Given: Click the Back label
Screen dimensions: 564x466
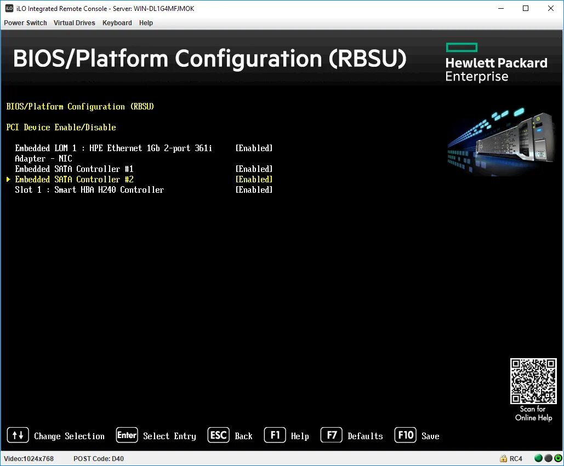Looking at the screenshot, I should (x=243, y=436).
